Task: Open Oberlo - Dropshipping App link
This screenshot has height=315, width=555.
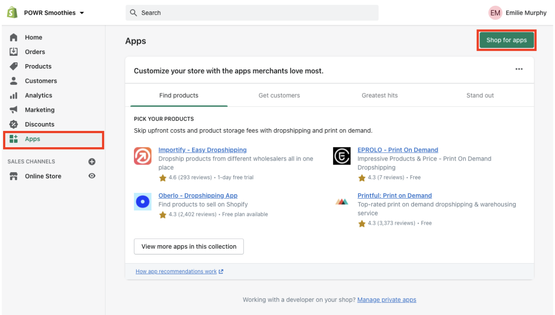Action: [x=198, y=196]
